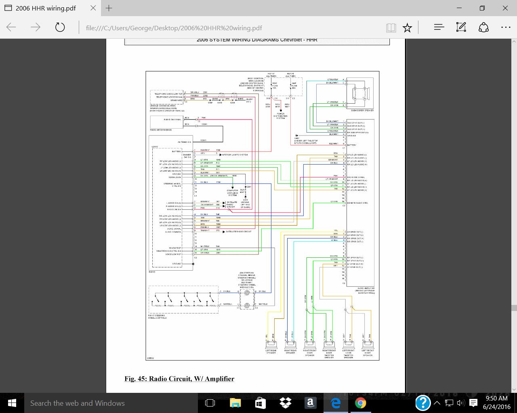Open the Share icon in Edge toolbar

pyautogui.click(x=483, y=27)
